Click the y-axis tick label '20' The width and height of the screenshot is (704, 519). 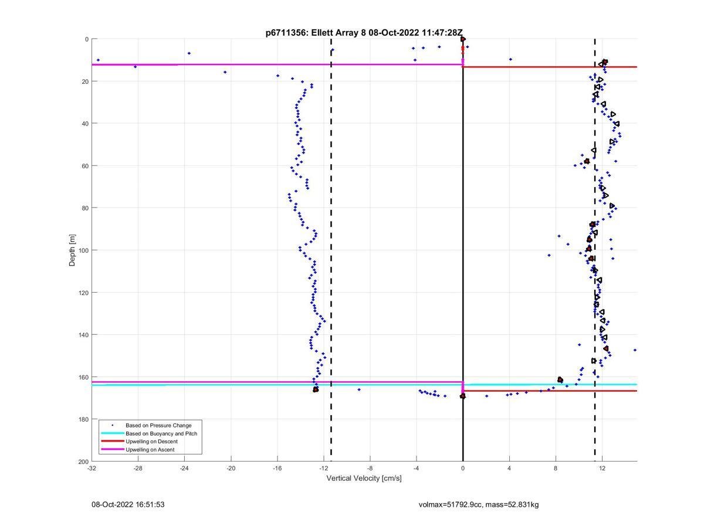85,82
